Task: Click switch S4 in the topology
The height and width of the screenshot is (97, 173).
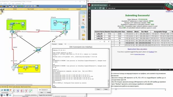Action: [38, 50]
